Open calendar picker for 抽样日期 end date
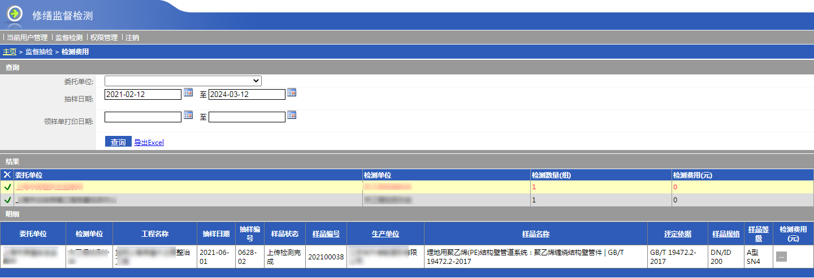Image resolution: width=814 pixels, height=278 pixels. click(x=292, y=92)
